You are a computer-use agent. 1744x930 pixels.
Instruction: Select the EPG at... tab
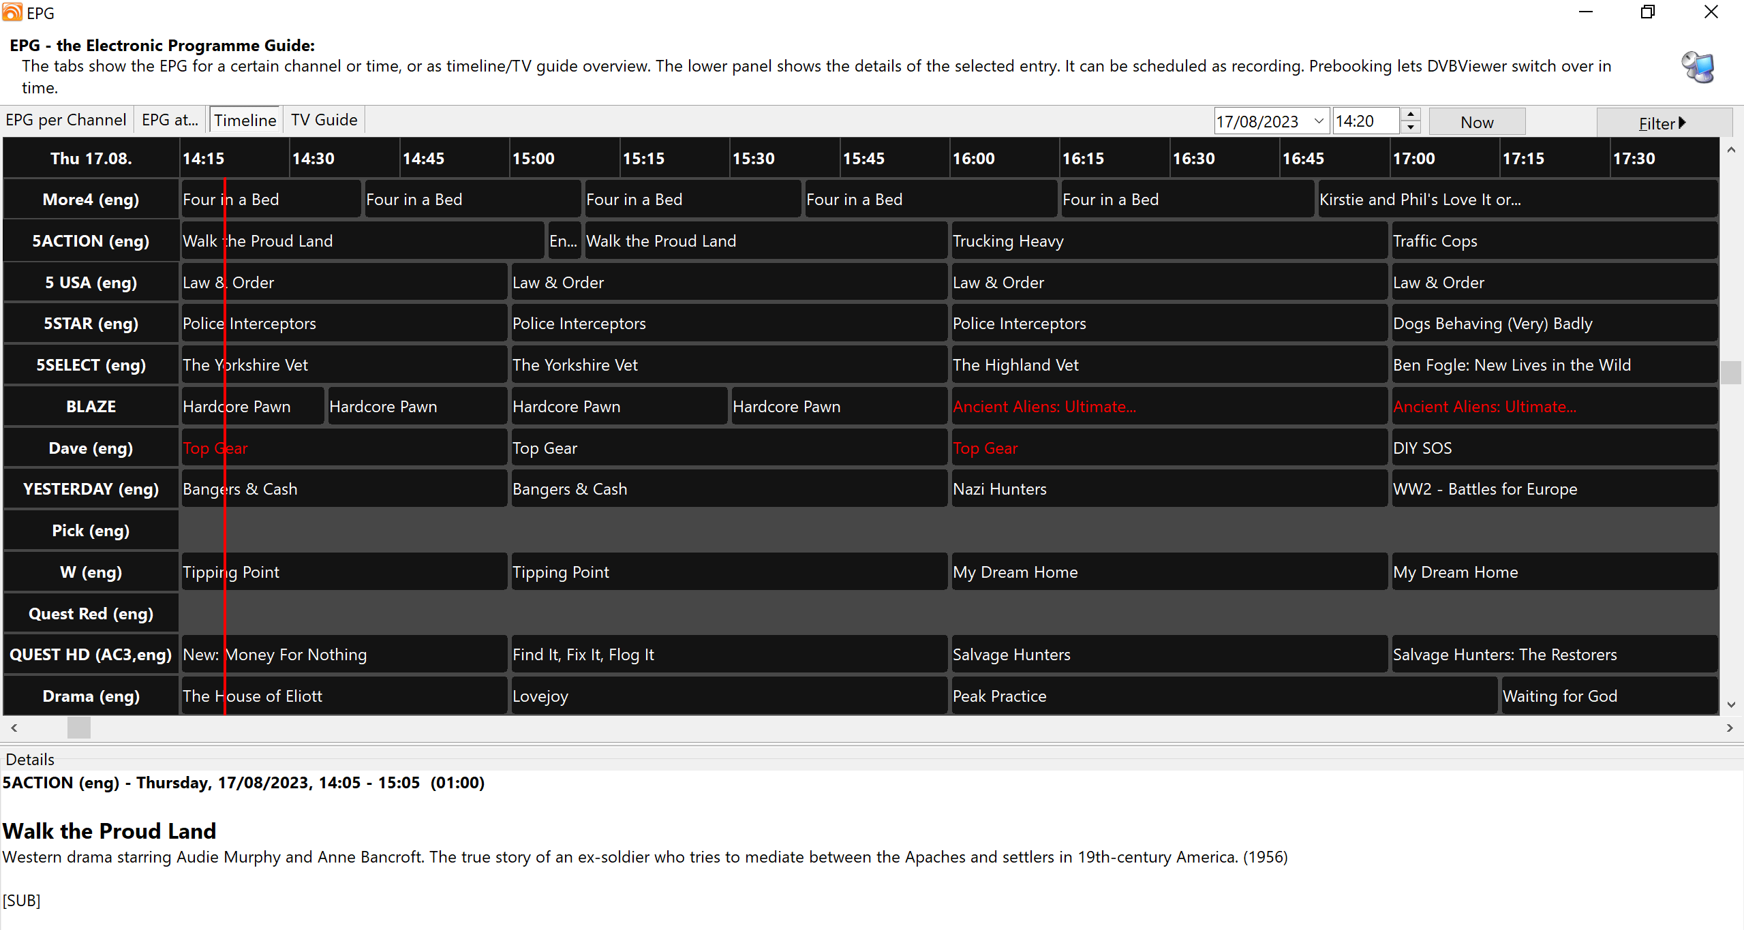(170, 120)
